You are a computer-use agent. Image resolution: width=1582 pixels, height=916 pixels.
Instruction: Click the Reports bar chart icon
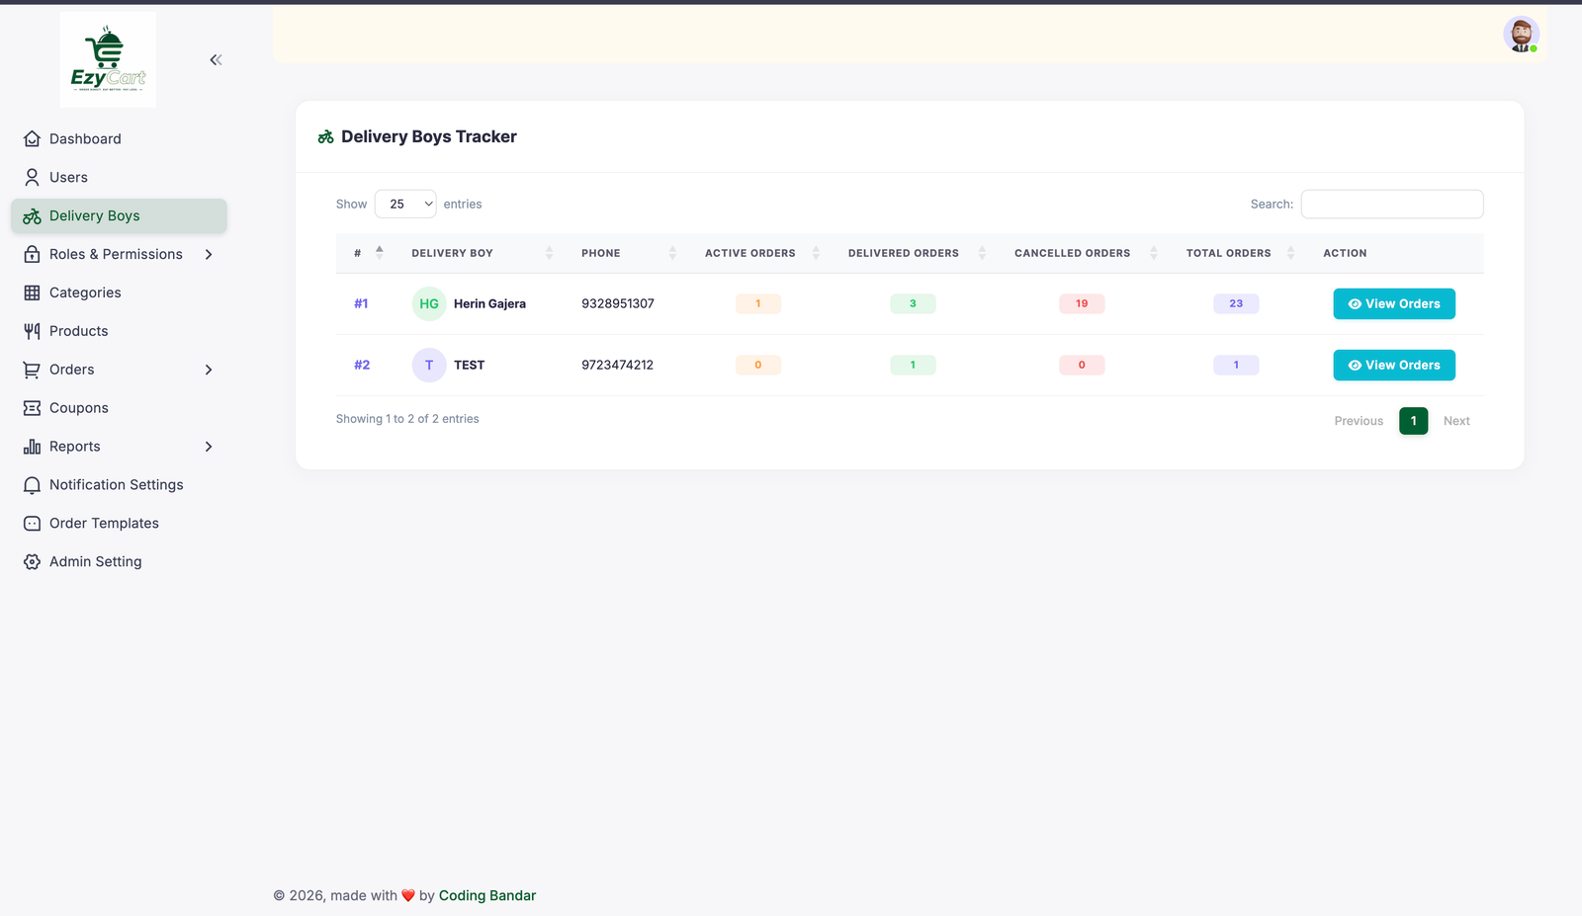pyautogui.click(x=32, y=447)
